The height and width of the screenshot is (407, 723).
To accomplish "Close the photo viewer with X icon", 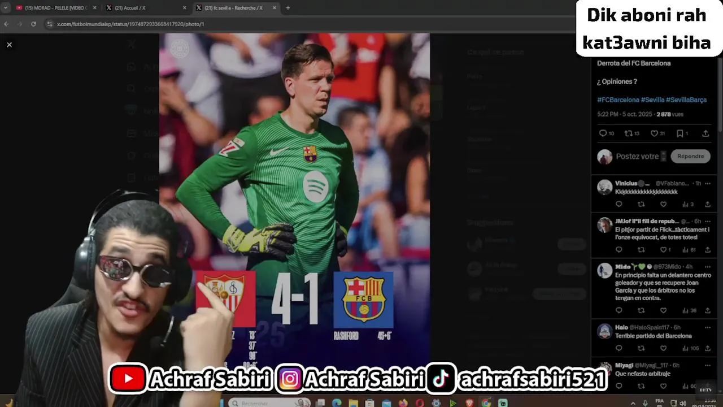I will [9, 45].
